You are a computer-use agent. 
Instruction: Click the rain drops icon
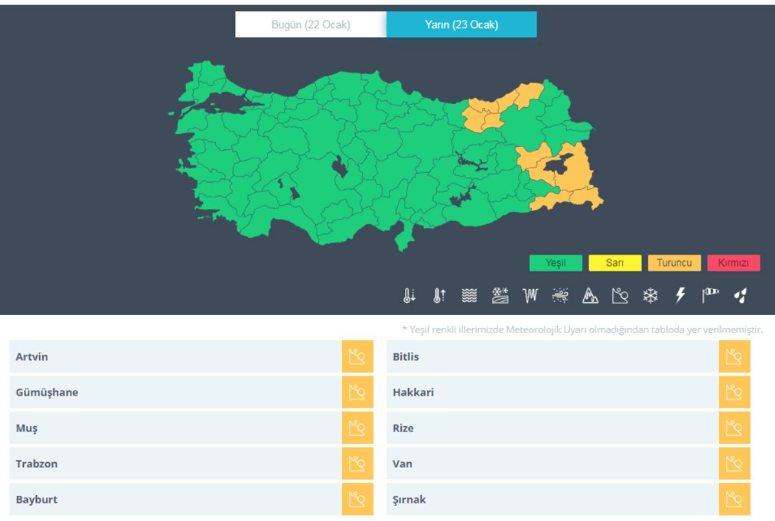741,296
